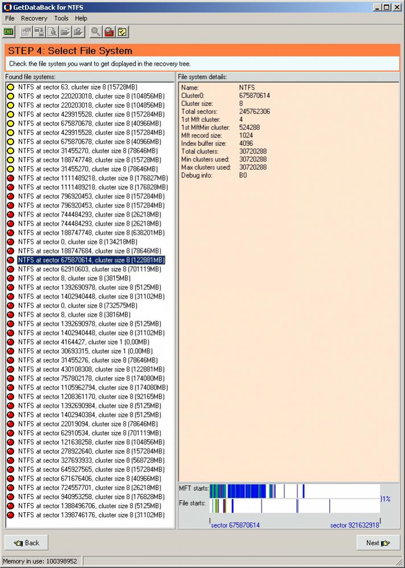Click yellow circle beside sector 63 entry
Viewport: 405px width, 568px height.
pyautogui.click(x=10, y=87)
